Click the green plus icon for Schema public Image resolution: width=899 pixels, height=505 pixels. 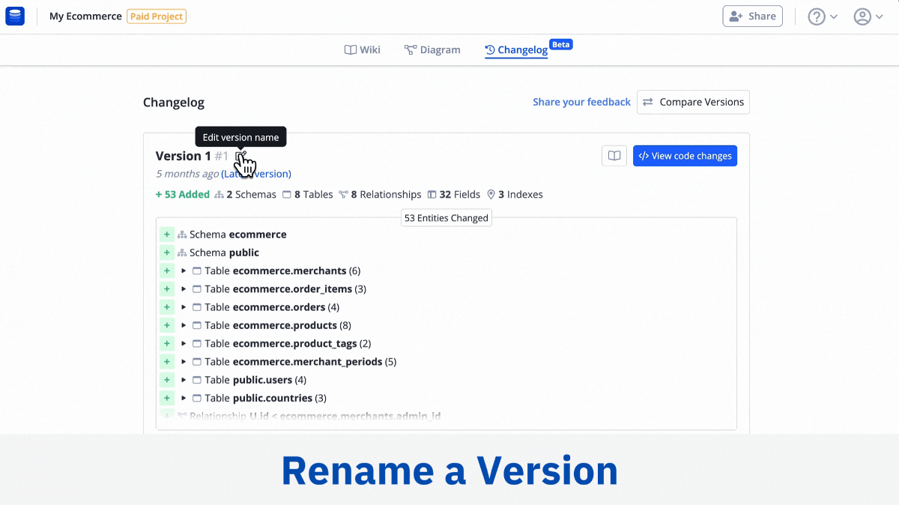click(x=167, y=252)
